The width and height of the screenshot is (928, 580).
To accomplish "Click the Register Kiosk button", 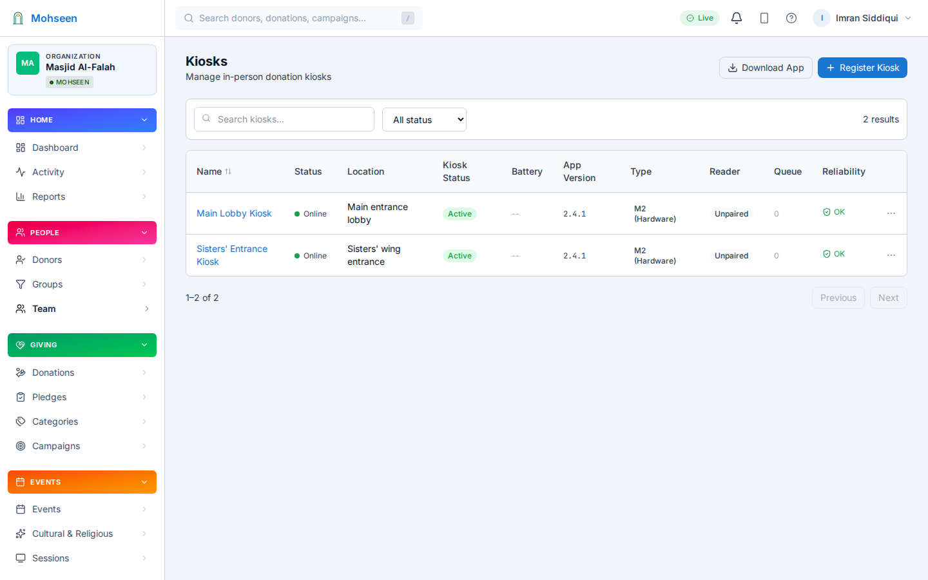I will [862, 68].
